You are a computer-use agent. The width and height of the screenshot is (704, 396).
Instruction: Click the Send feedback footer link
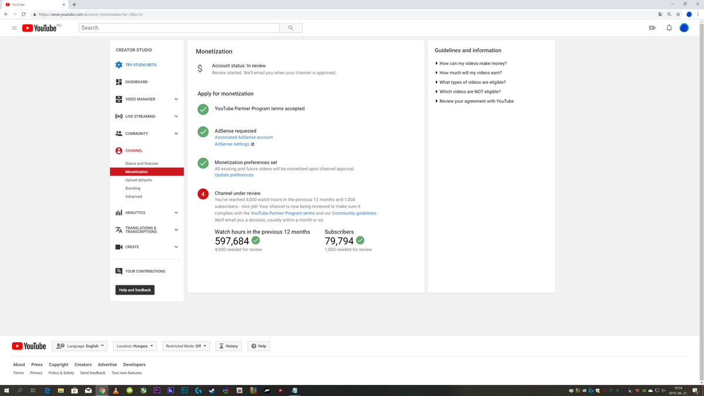[x=93, y=373]
